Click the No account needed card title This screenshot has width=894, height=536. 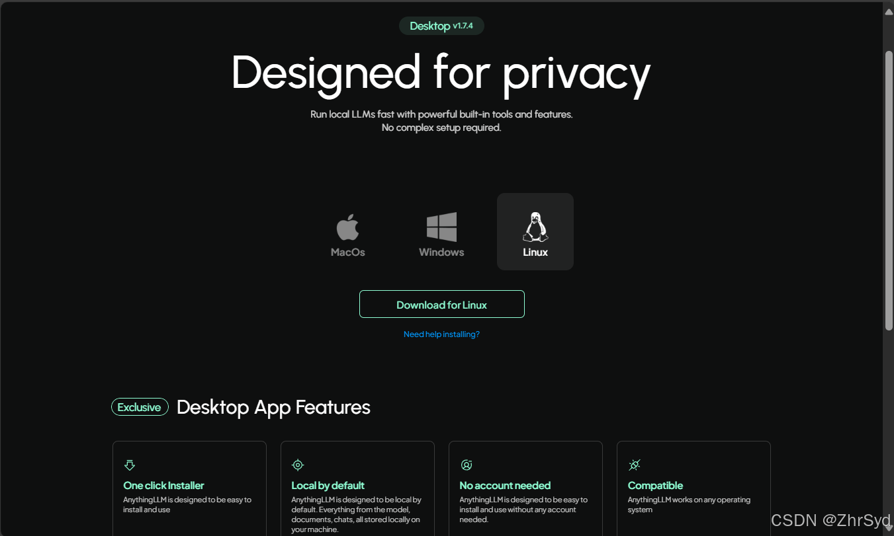[505, 486]
